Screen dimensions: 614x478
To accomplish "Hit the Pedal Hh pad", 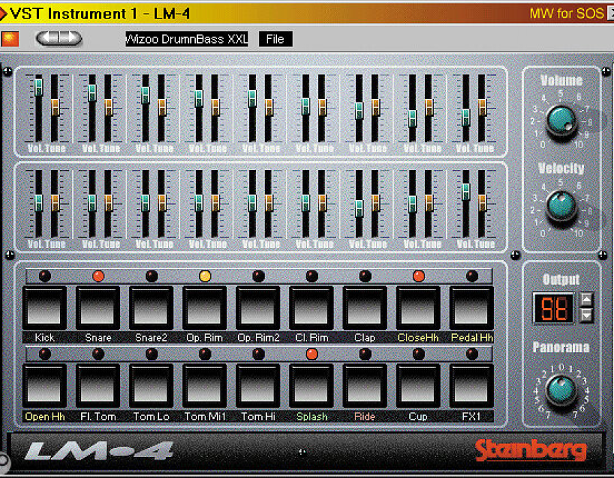I will (x=471, y=307).
